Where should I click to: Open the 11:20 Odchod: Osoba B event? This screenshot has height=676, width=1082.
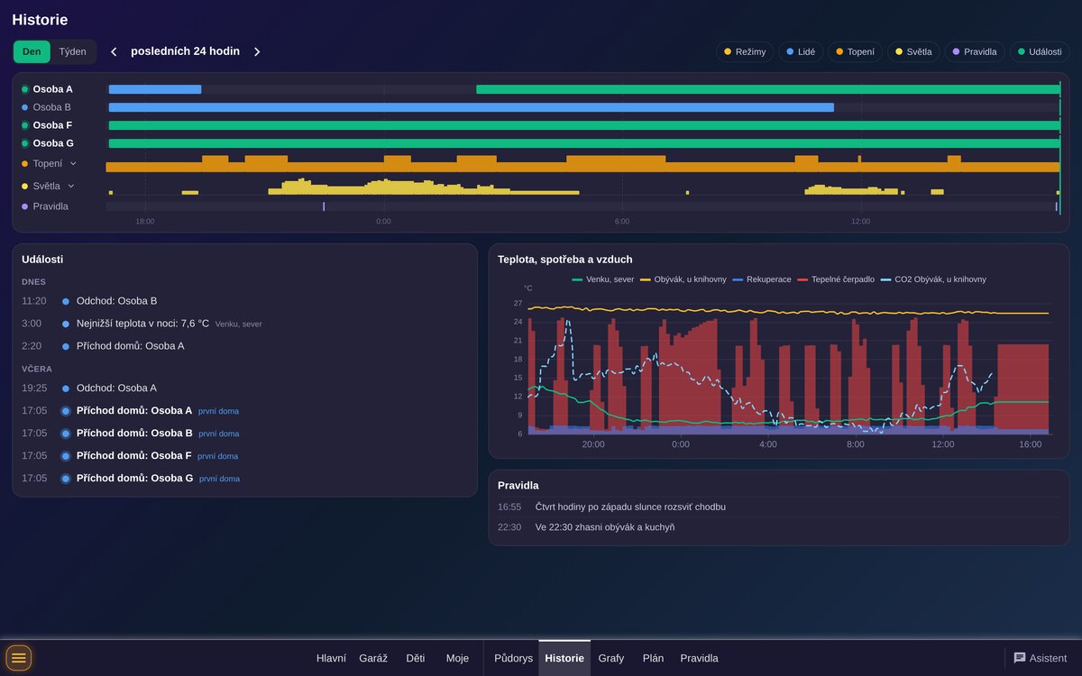tap(244, 301)
